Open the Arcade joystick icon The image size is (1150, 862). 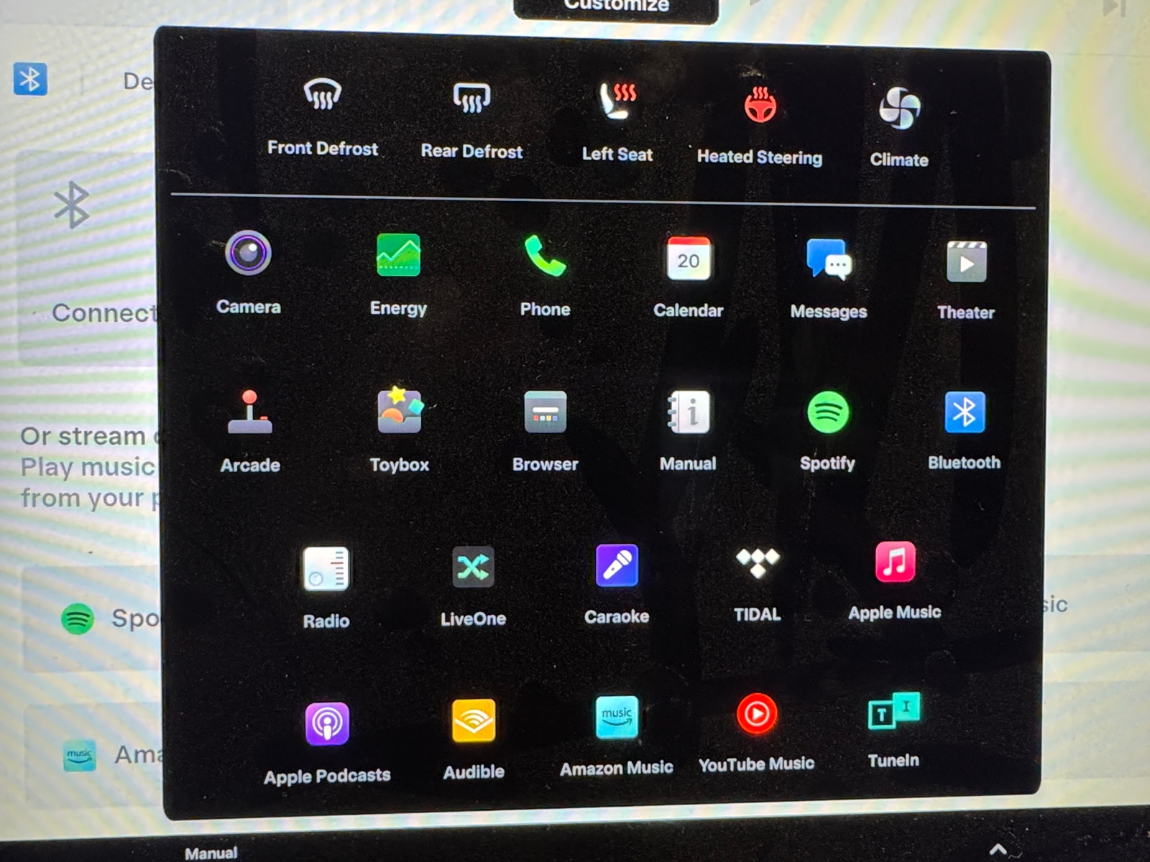pyautogui.click(x=249, y=412)
